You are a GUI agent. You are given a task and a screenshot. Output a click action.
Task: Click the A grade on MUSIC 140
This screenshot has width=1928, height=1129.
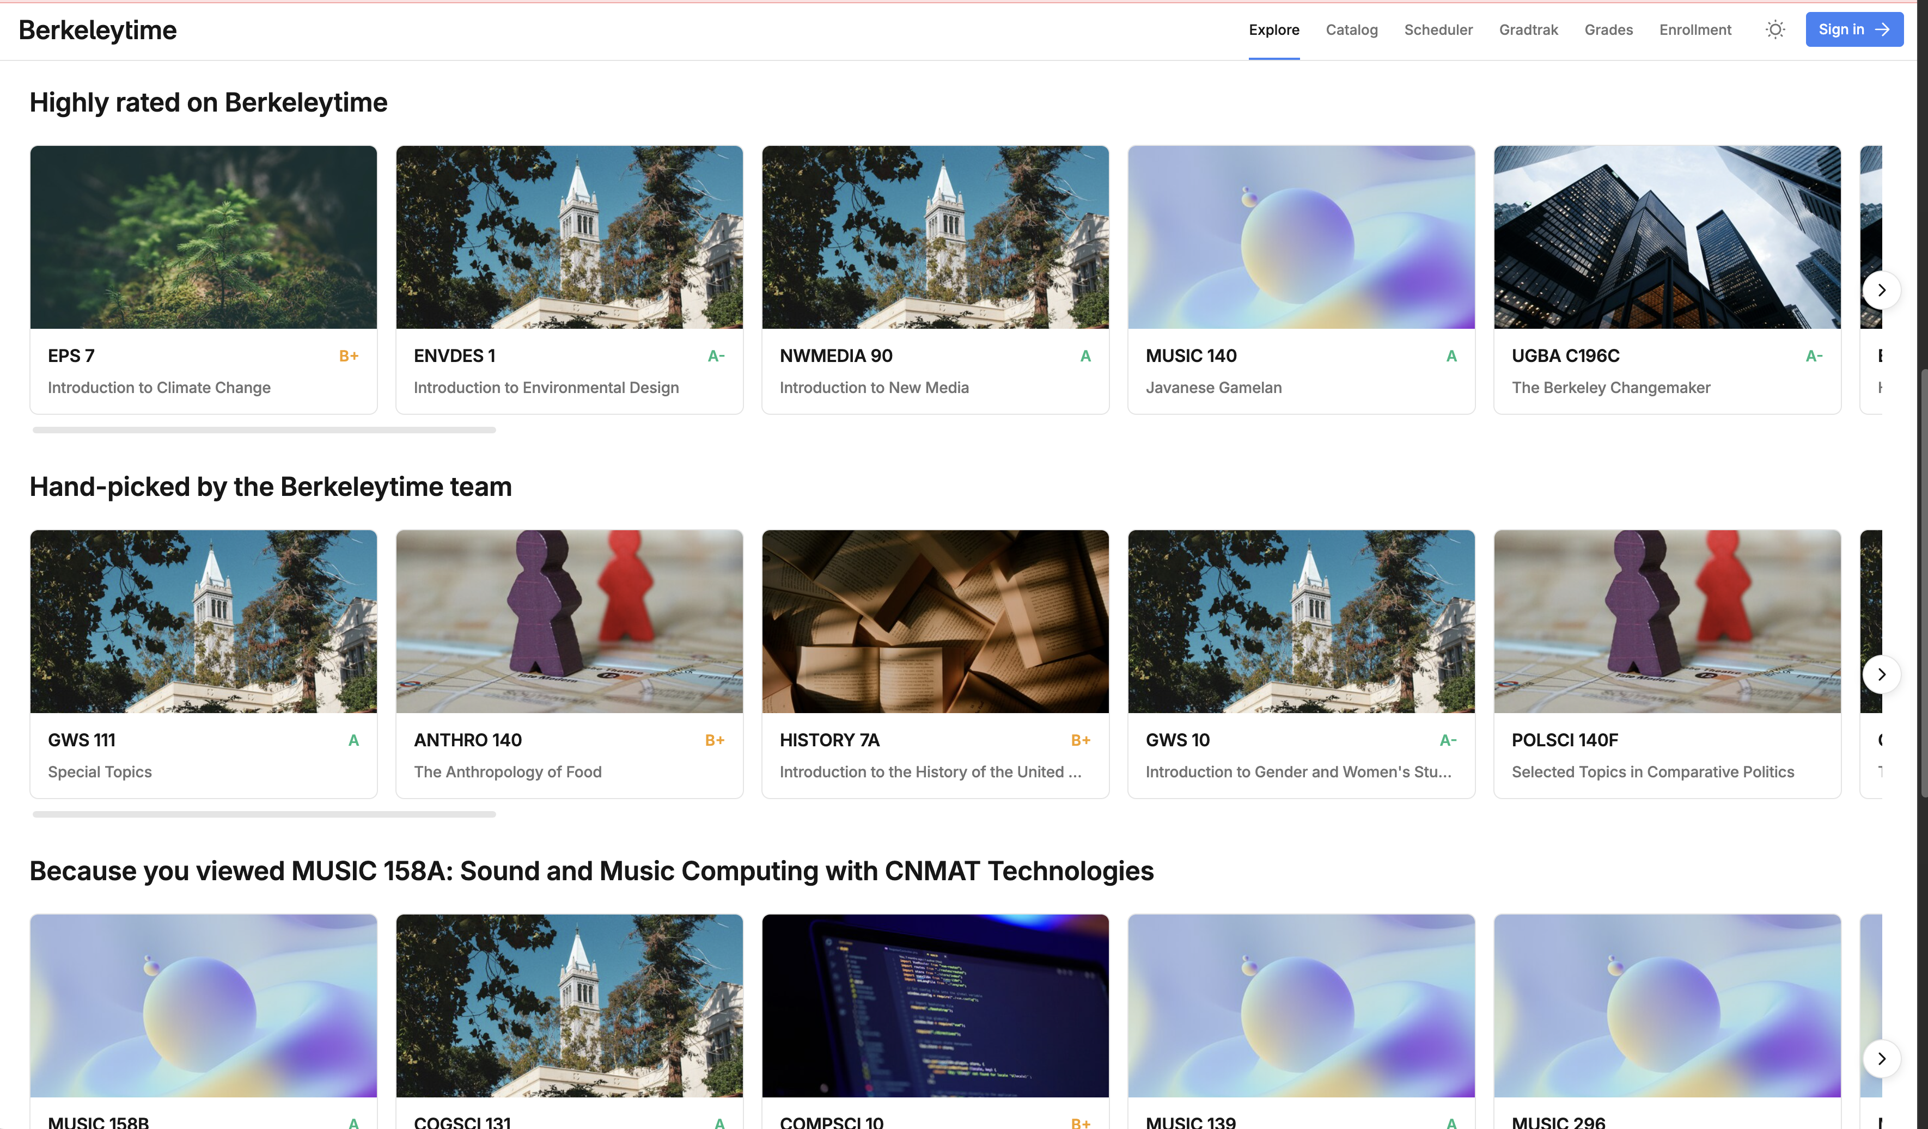pos(1451,355)
